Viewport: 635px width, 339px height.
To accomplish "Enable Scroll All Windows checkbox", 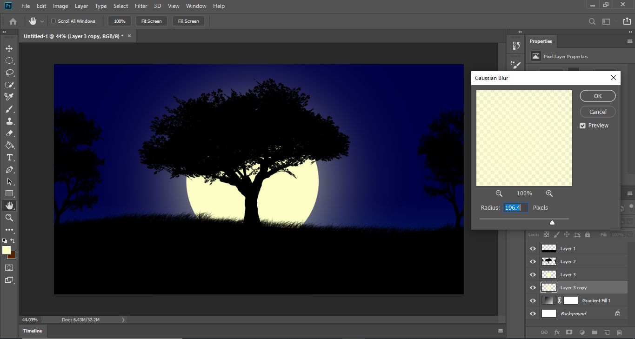I will (53, 21).
